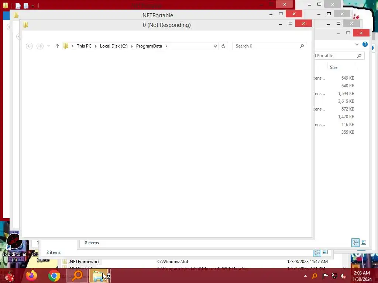Go back in the Not Responding window
The width and height of the screenshot is (378, 283).
pyautogui.click(x=30, y=46)
